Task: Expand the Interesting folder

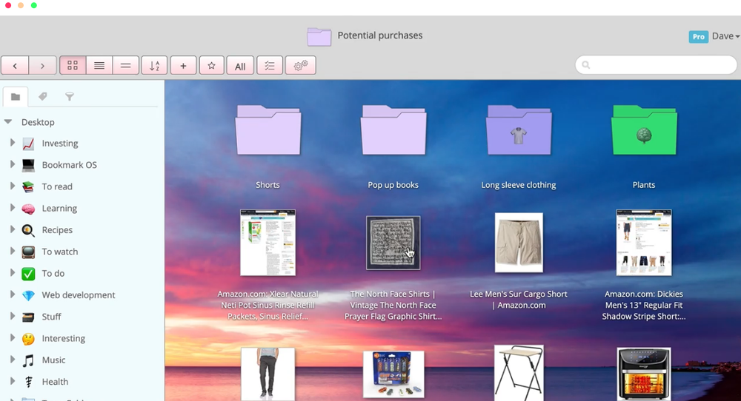Action: pos(13,338)
